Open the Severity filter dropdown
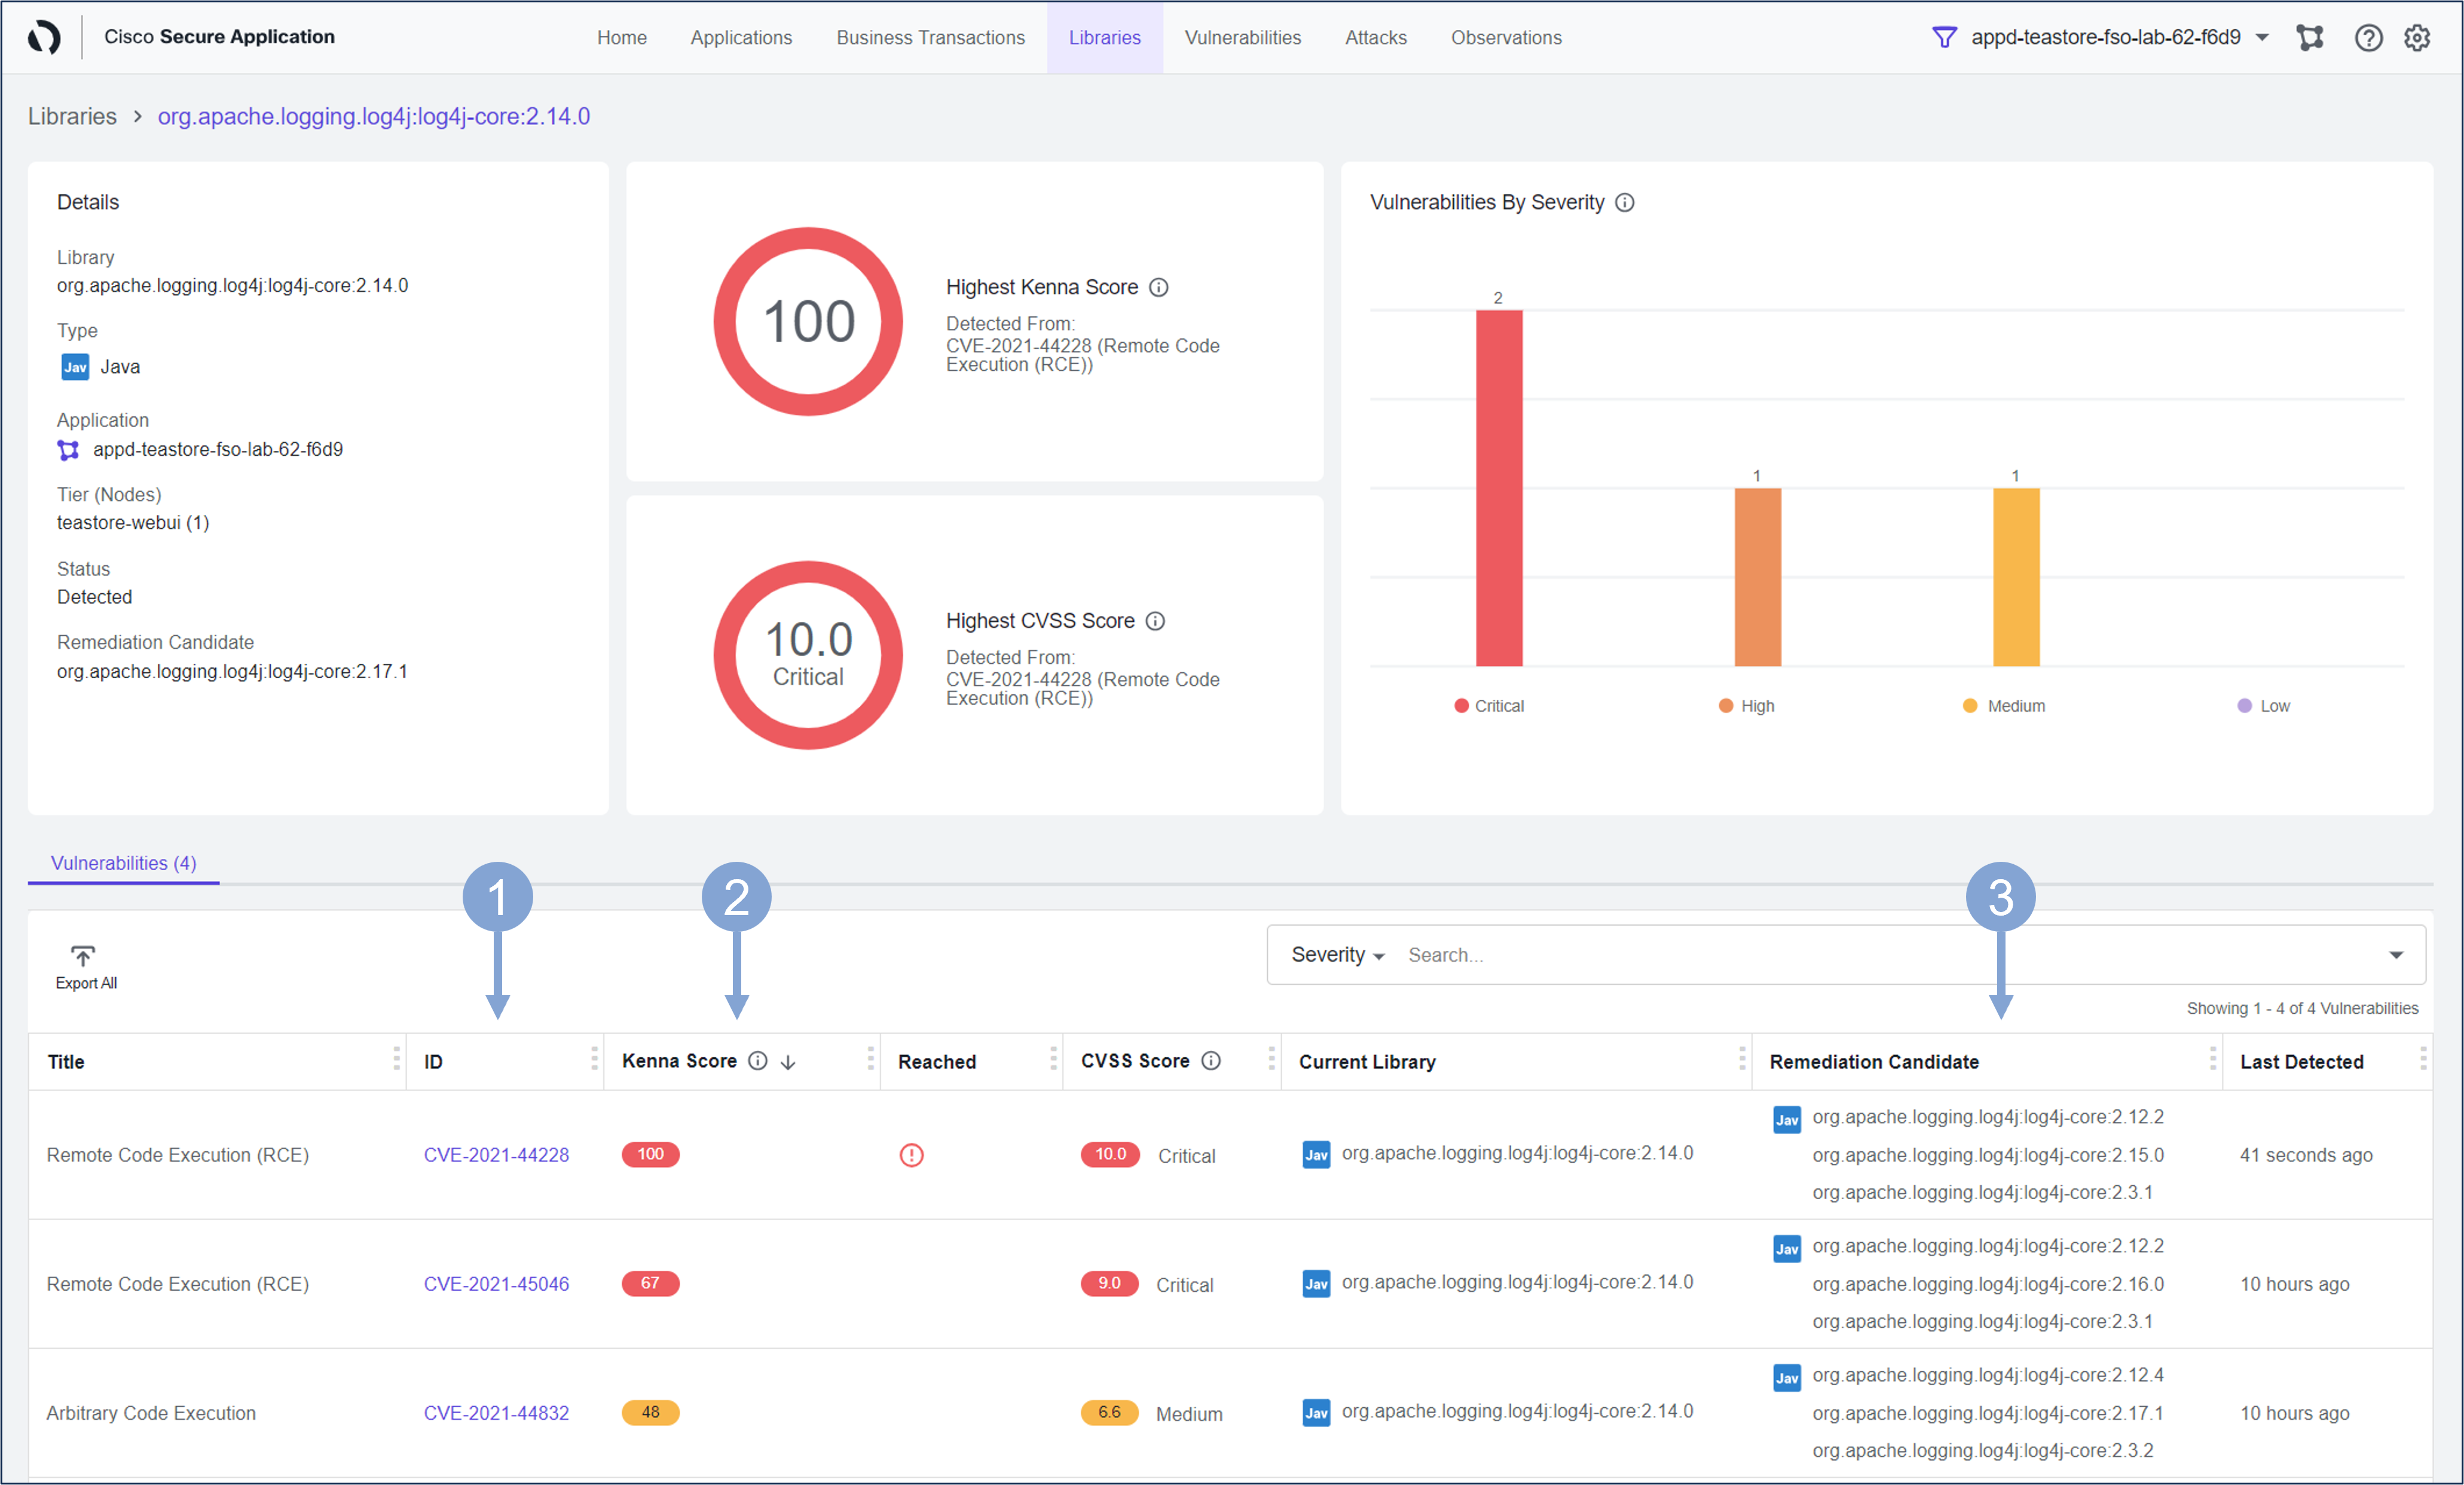Image resolution: width=2464 pixels, height=1485 pixels. (1337, 955)
